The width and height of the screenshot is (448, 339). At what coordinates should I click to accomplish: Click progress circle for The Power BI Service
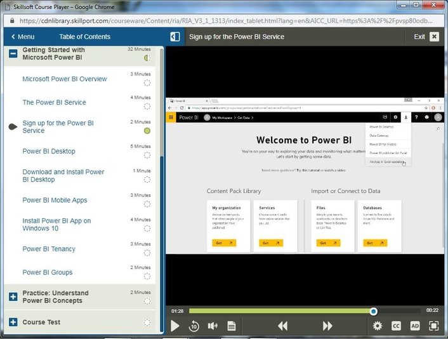pos(147,107)
